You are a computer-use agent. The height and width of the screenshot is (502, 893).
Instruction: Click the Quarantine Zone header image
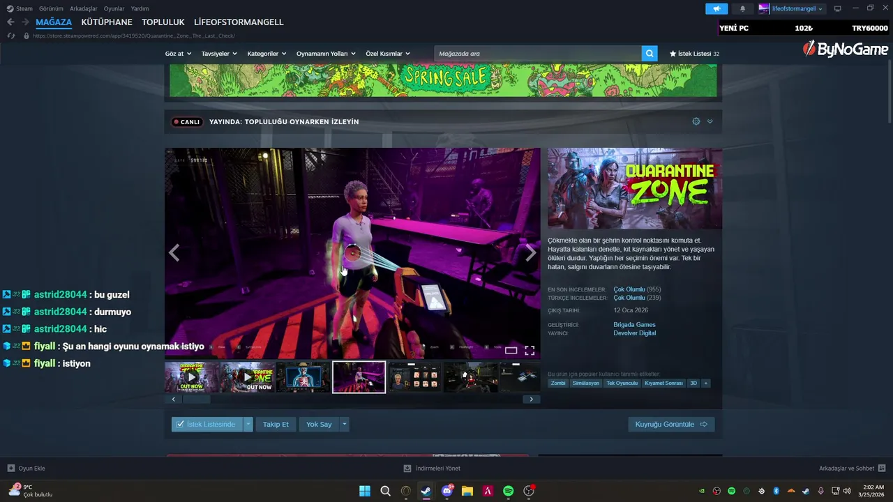point(635,188)
